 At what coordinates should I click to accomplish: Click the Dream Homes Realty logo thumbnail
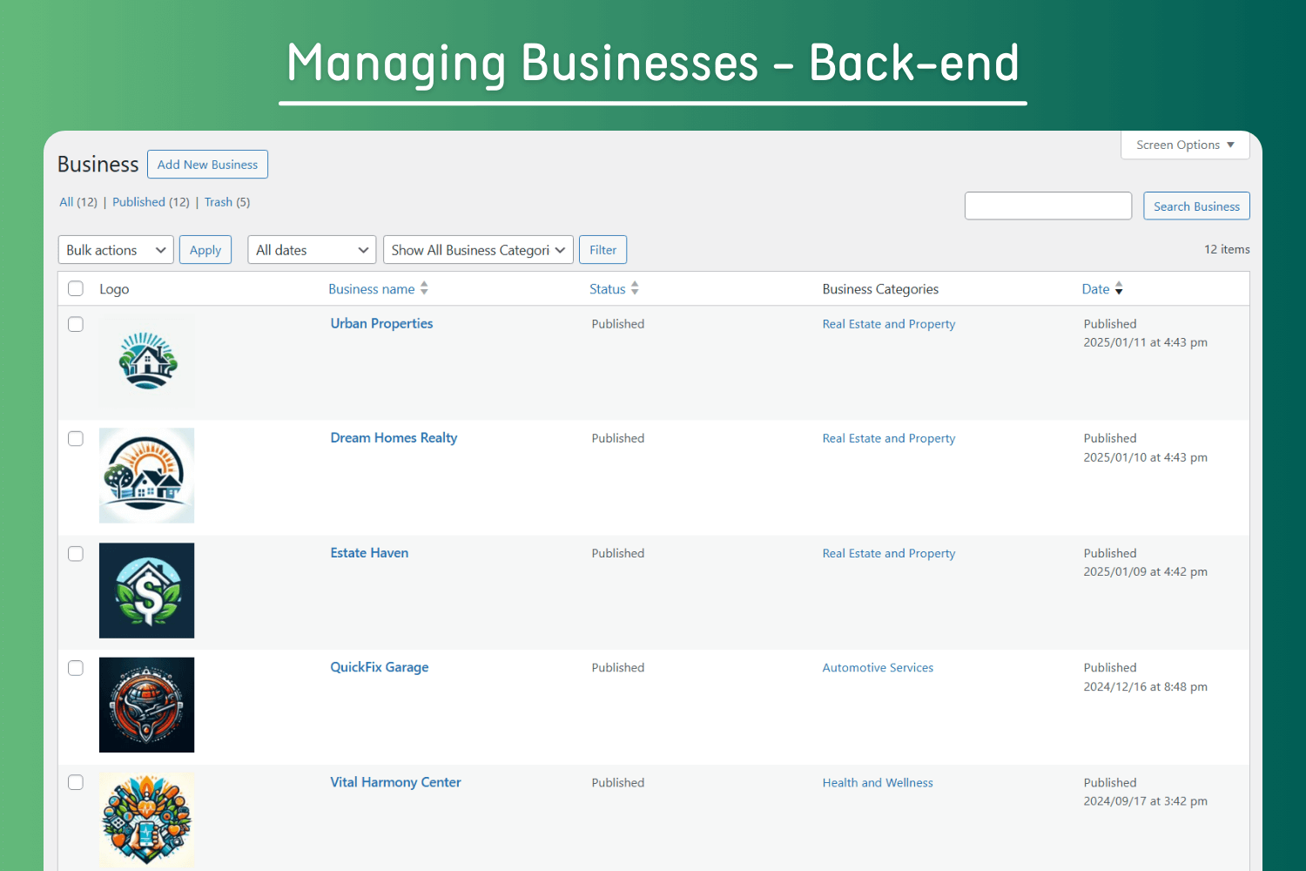pos(146,476)
